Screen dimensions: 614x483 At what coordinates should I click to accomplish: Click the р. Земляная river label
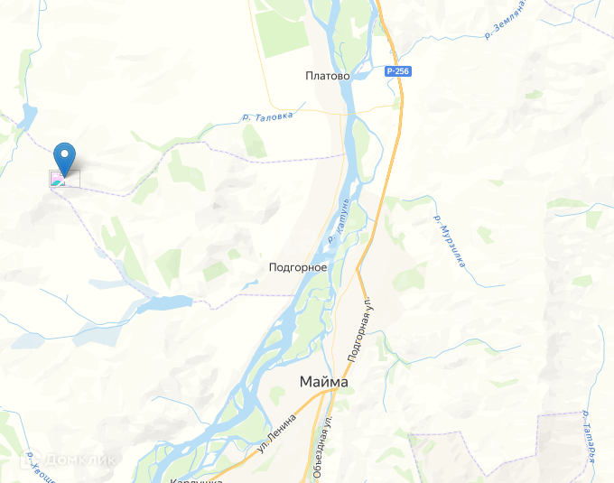[x=506, y=19]
